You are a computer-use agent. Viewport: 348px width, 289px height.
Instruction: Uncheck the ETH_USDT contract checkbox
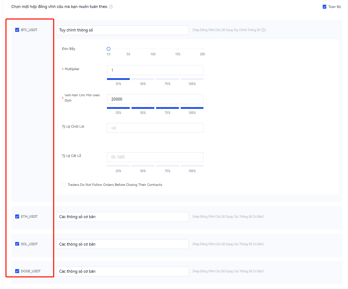click(17, 217)
